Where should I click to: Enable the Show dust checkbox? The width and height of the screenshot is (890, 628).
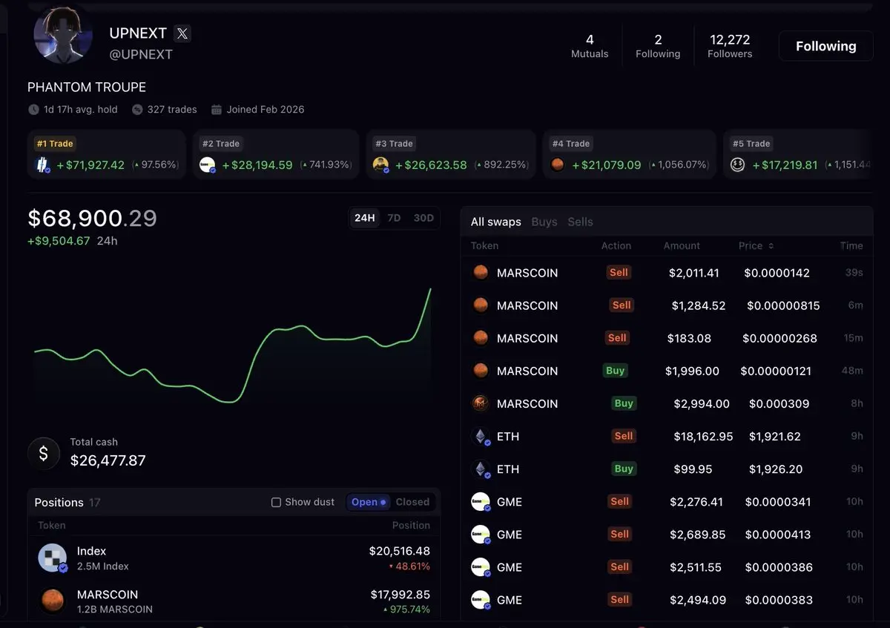tap(276, 502)
